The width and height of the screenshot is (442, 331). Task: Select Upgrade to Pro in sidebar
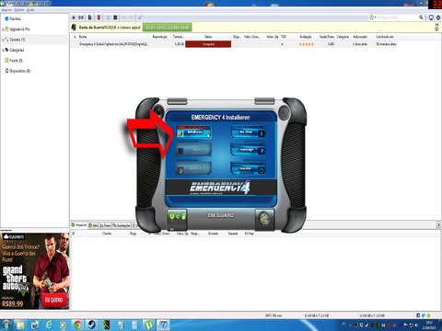(19, 29)
